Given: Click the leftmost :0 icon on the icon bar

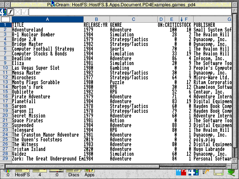Looking at the screenshot, I should [7, 173].
